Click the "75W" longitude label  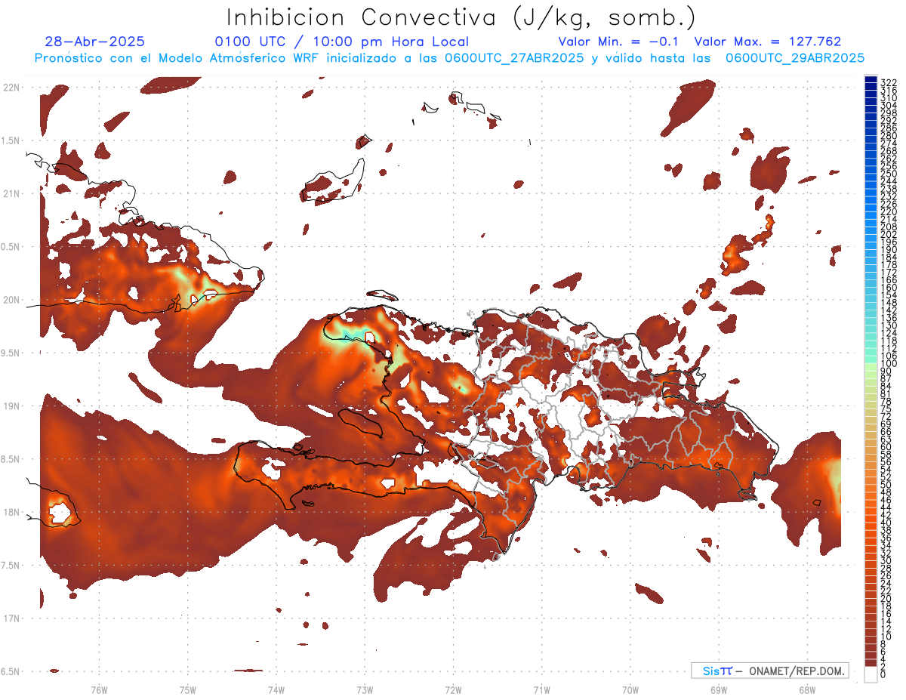click(x=188, y=690)
